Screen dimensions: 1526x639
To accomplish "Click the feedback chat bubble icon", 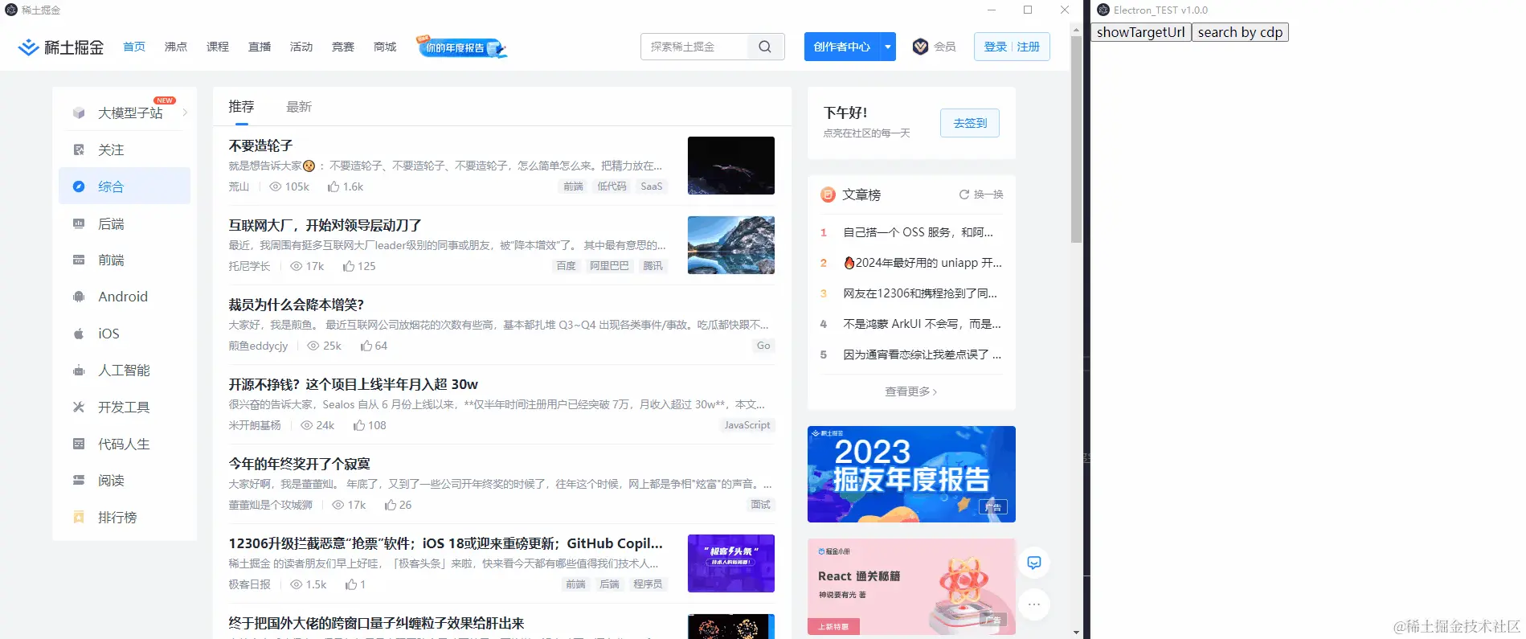I will click(x=1034, y=563).
